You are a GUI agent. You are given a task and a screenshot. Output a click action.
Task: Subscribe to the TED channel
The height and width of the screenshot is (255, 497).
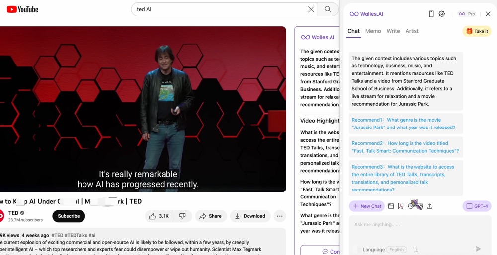[x=69, y=216]
